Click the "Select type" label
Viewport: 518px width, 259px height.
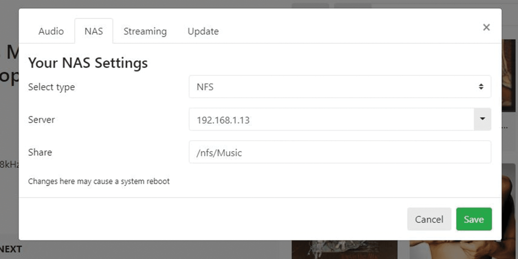(51, 87)
